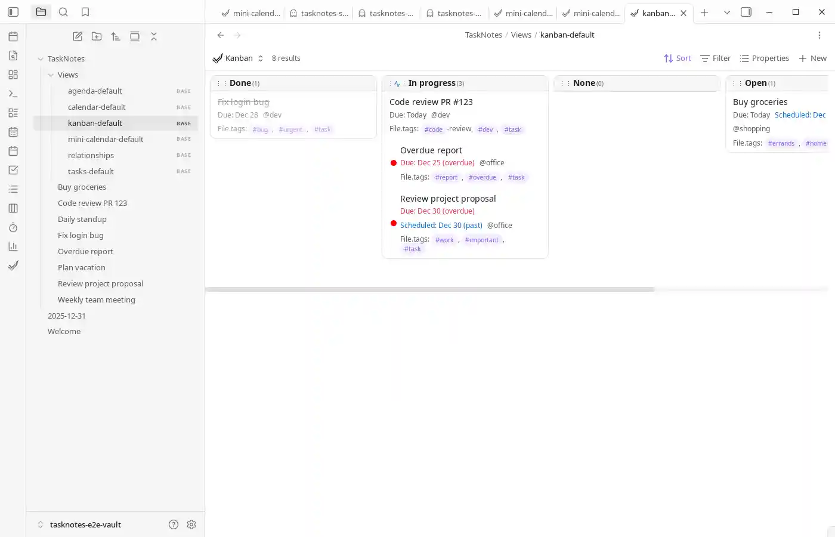Screen dimensions: 835x537
Task: Collapse the Views folder in file explorer
Action: 51,75
